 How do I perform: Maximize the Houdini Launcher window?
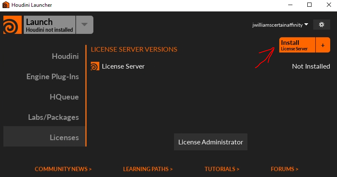click(309, 5)
